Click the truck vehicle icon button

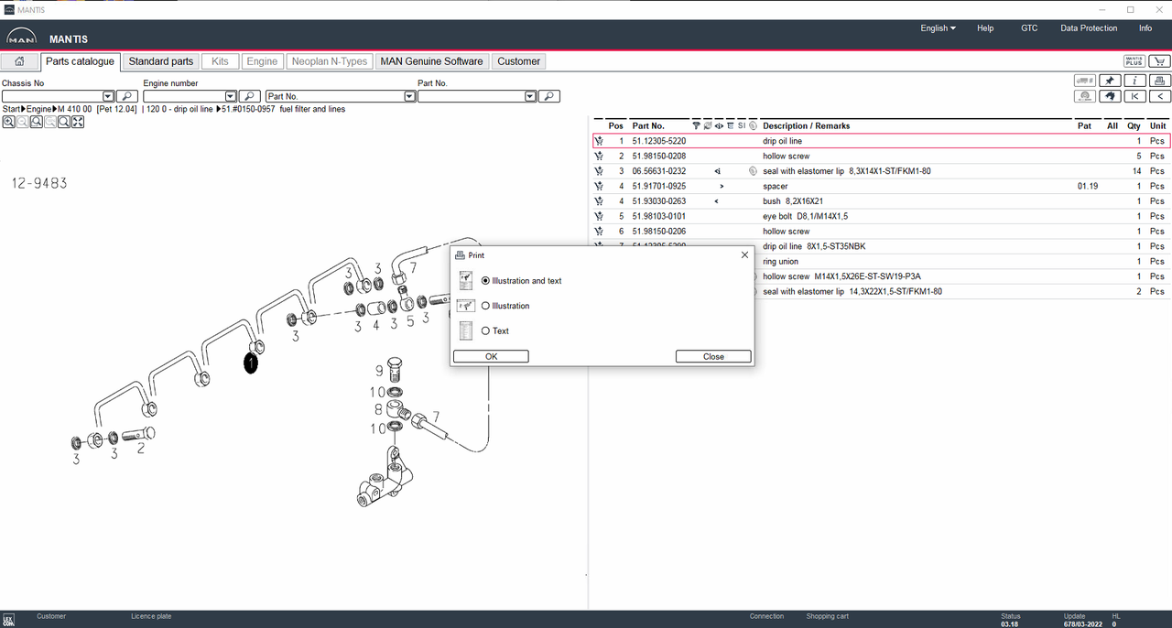point(1085,81)
